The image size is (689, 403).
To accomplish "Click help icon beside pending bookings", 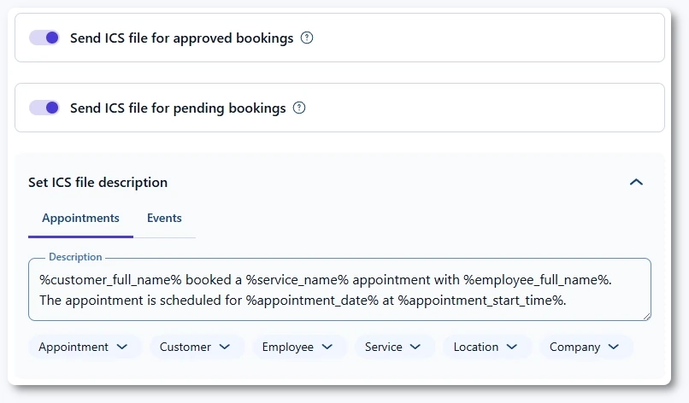I will [x=299, y=108].
